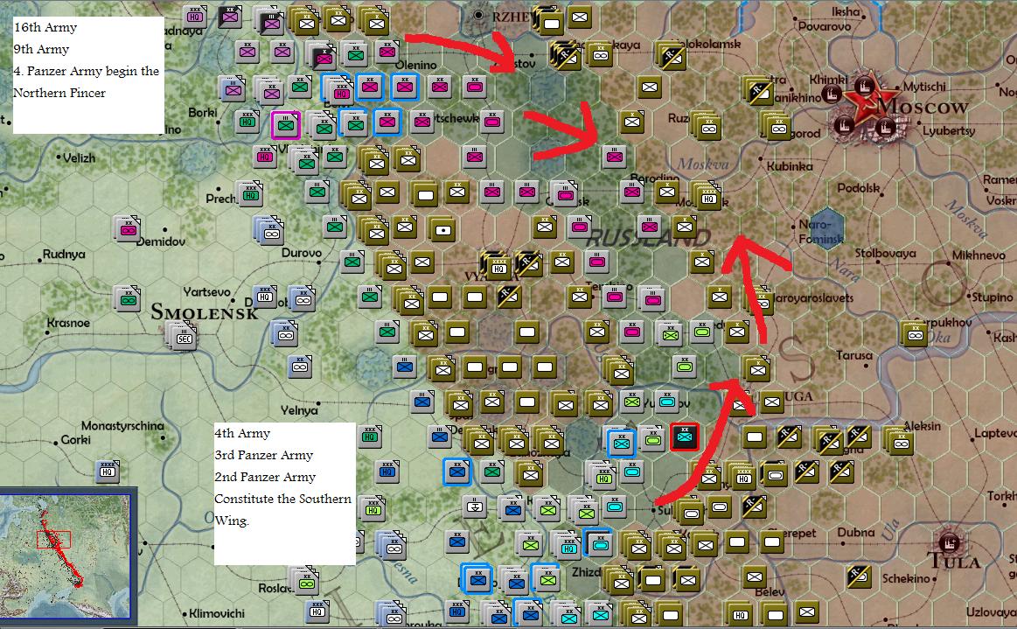1017x629 pixels.
Task: Click the Tarusa town label
Action: coord(854,355)
